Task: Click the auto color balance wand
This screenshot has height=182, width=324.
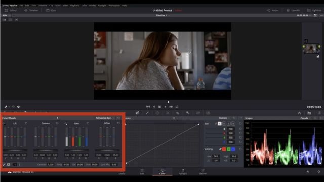Action: [x=4, y=164]
